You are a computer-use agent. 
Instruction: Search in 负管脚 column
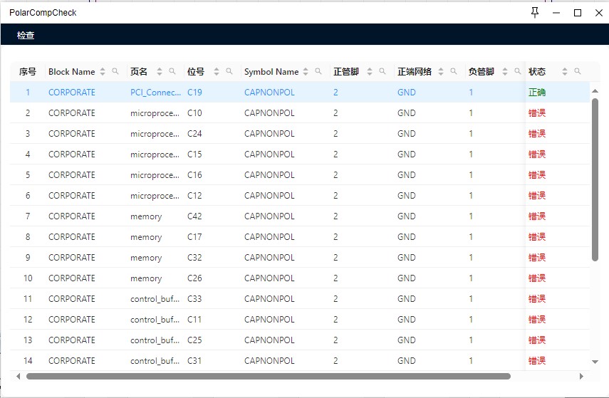pyautogui.click(x=518, y=71)
